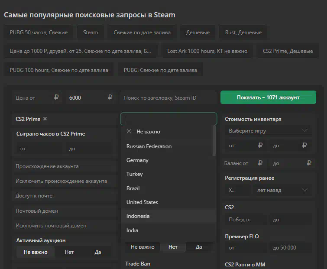Click the ruble icon in the Цена от field
The height and width of the screenshot is (269, 327).
[56, 97]
